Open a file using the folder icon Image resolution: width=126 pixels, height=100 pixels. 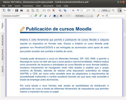[x=9, y=10]
